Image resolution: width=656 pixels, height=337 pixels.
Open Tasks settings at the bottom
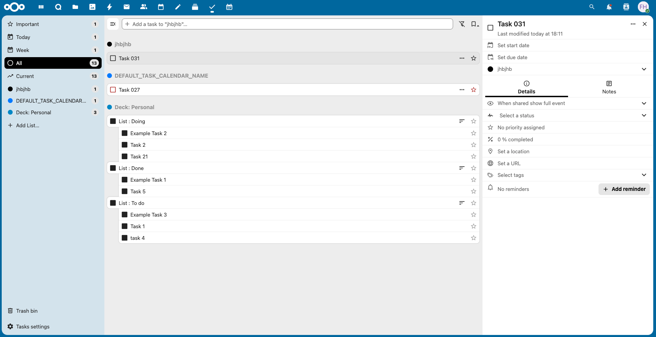pyautogui.click(x=32, y=326)
